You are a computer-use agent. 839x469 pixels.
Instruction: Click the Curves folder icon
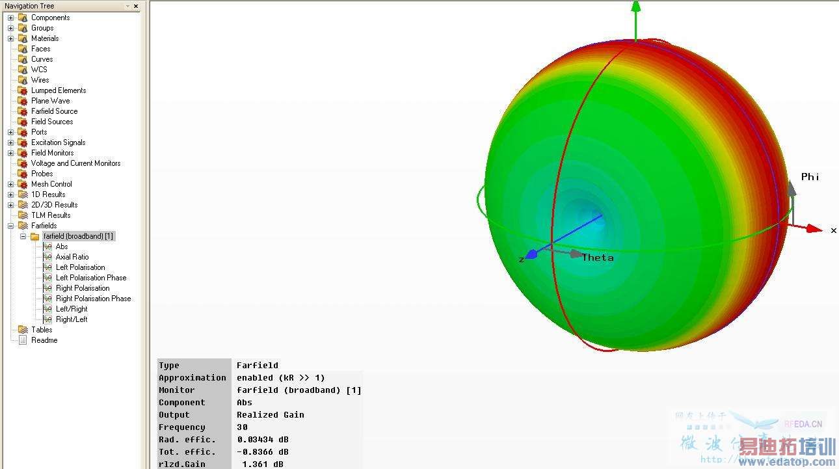click(23, 59)
